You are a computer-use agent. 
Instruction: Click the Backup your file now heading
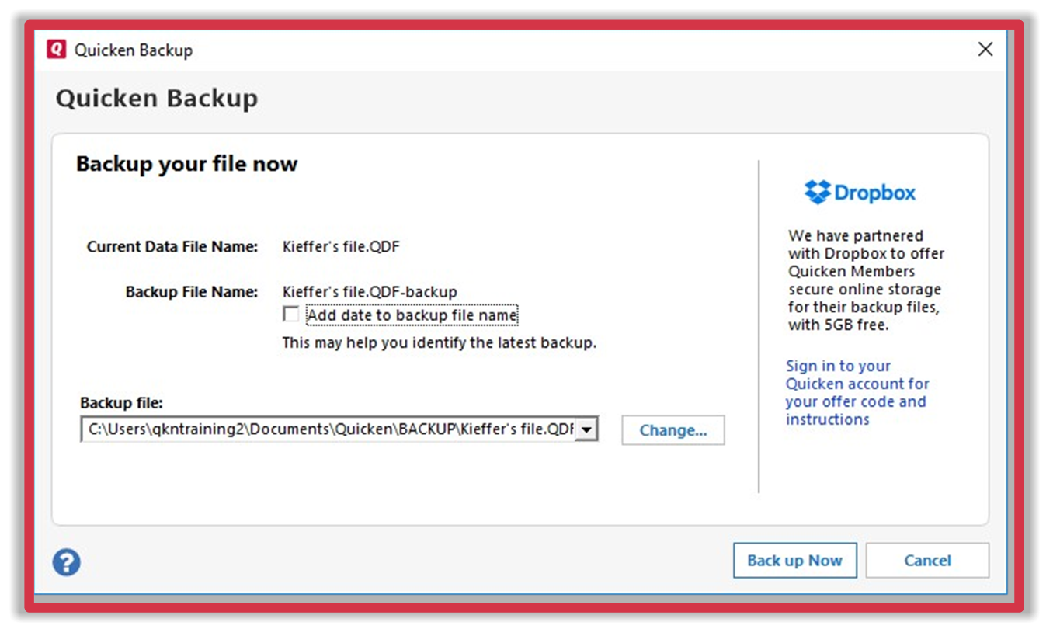186,164
